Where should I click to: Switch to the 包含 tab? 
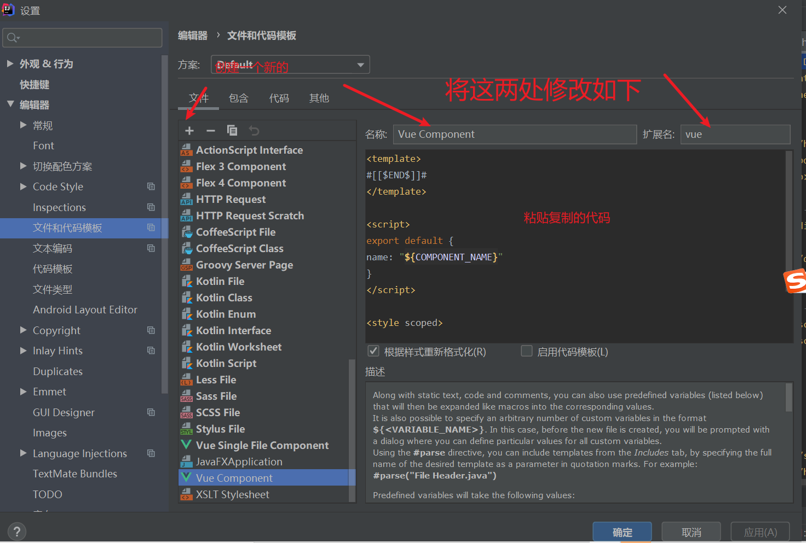tap(239, 98)
